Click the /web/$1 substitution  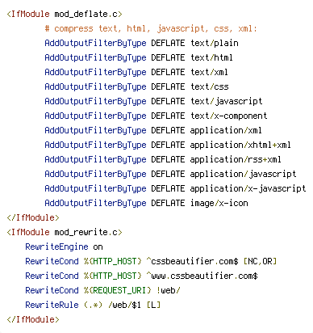tap(124, 305)
